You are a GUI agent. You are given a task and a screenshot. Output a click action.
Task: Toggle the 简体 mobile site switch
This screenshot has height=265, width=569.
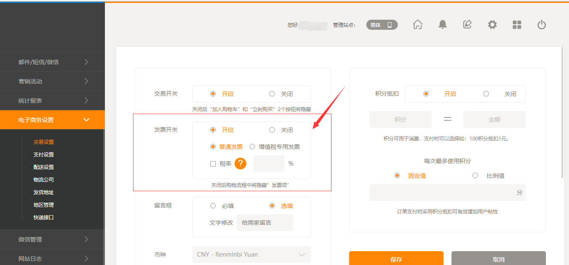(x=382, y=25)
